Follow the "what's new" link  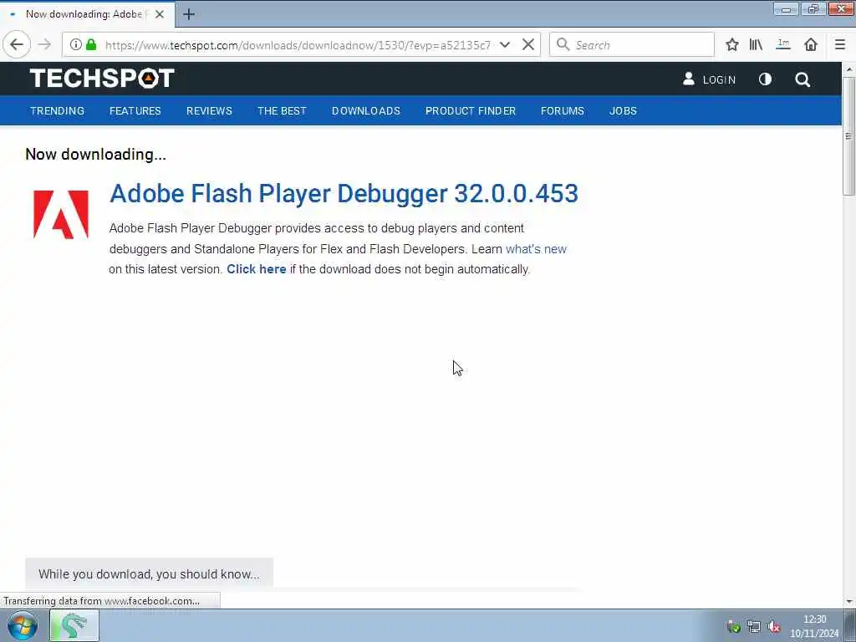(536, 249)
